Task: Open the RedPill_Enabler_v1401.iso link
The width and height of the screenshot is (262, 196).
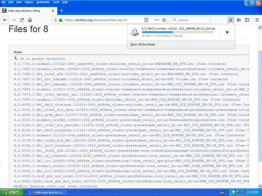Action: [x=39, y=186]
